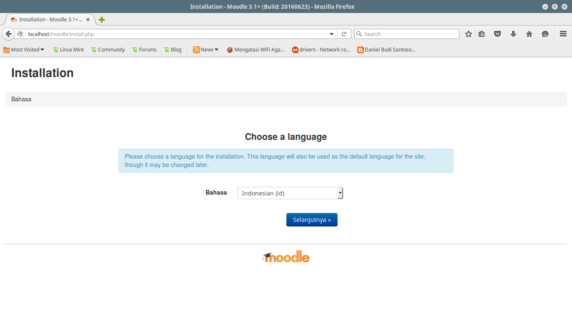
Task: Bookmark this page with star icon
Action: pos(469,34)
